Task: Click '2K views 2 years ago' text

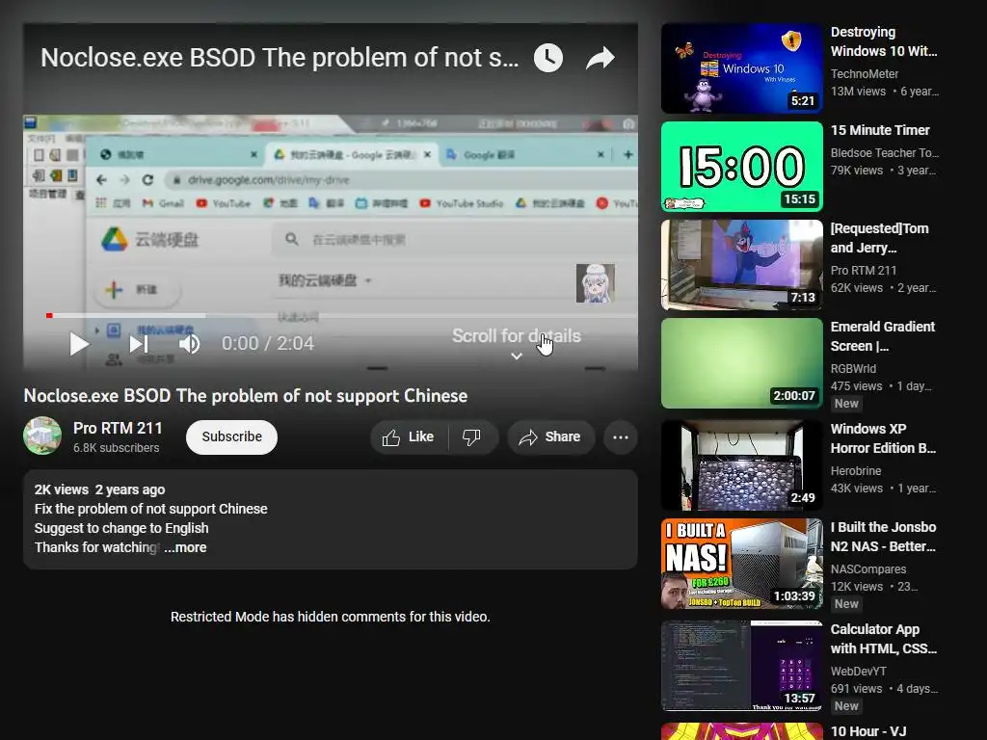Action: pyautogui.click(x=99, y=489)
